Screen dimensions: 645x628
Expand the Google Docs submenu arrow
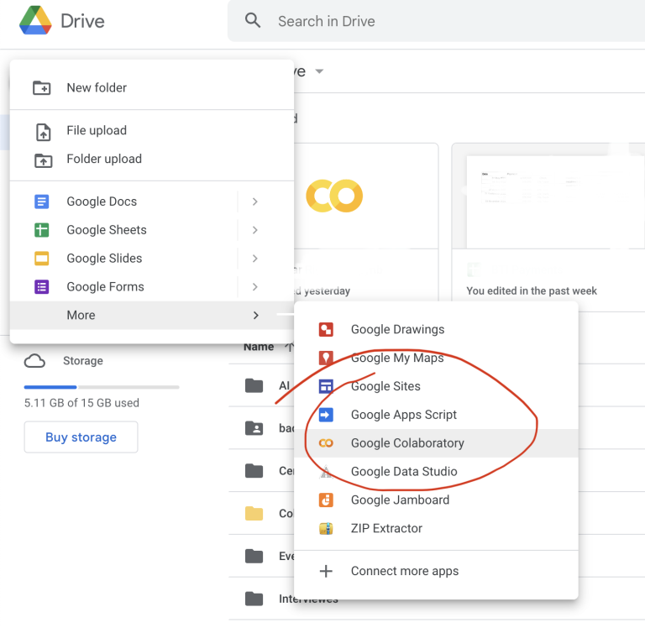(x=254, y=201)
